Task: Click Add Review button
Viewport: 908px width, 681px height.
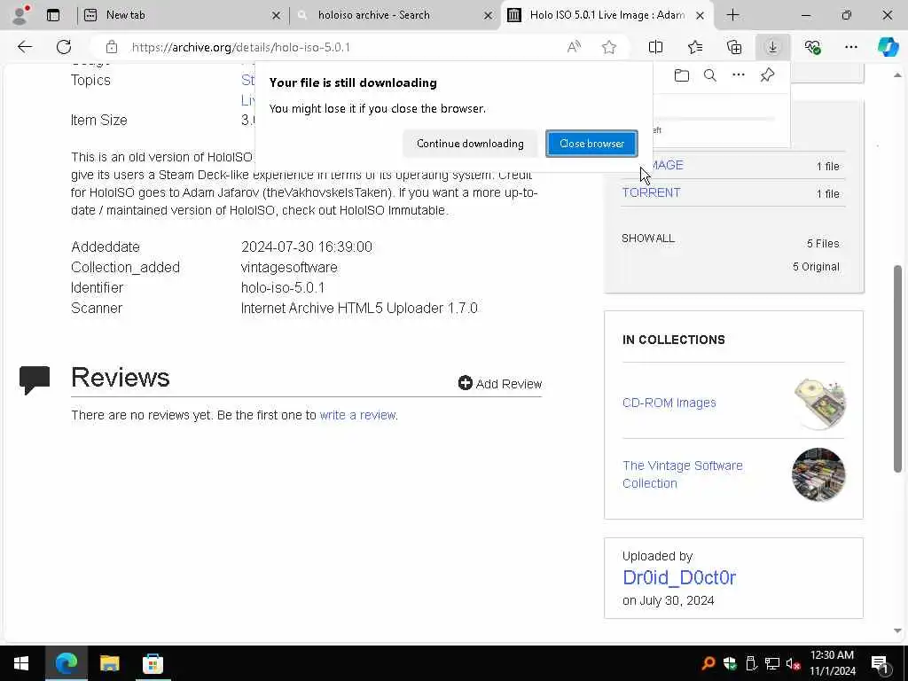Action: pos(500,383)
